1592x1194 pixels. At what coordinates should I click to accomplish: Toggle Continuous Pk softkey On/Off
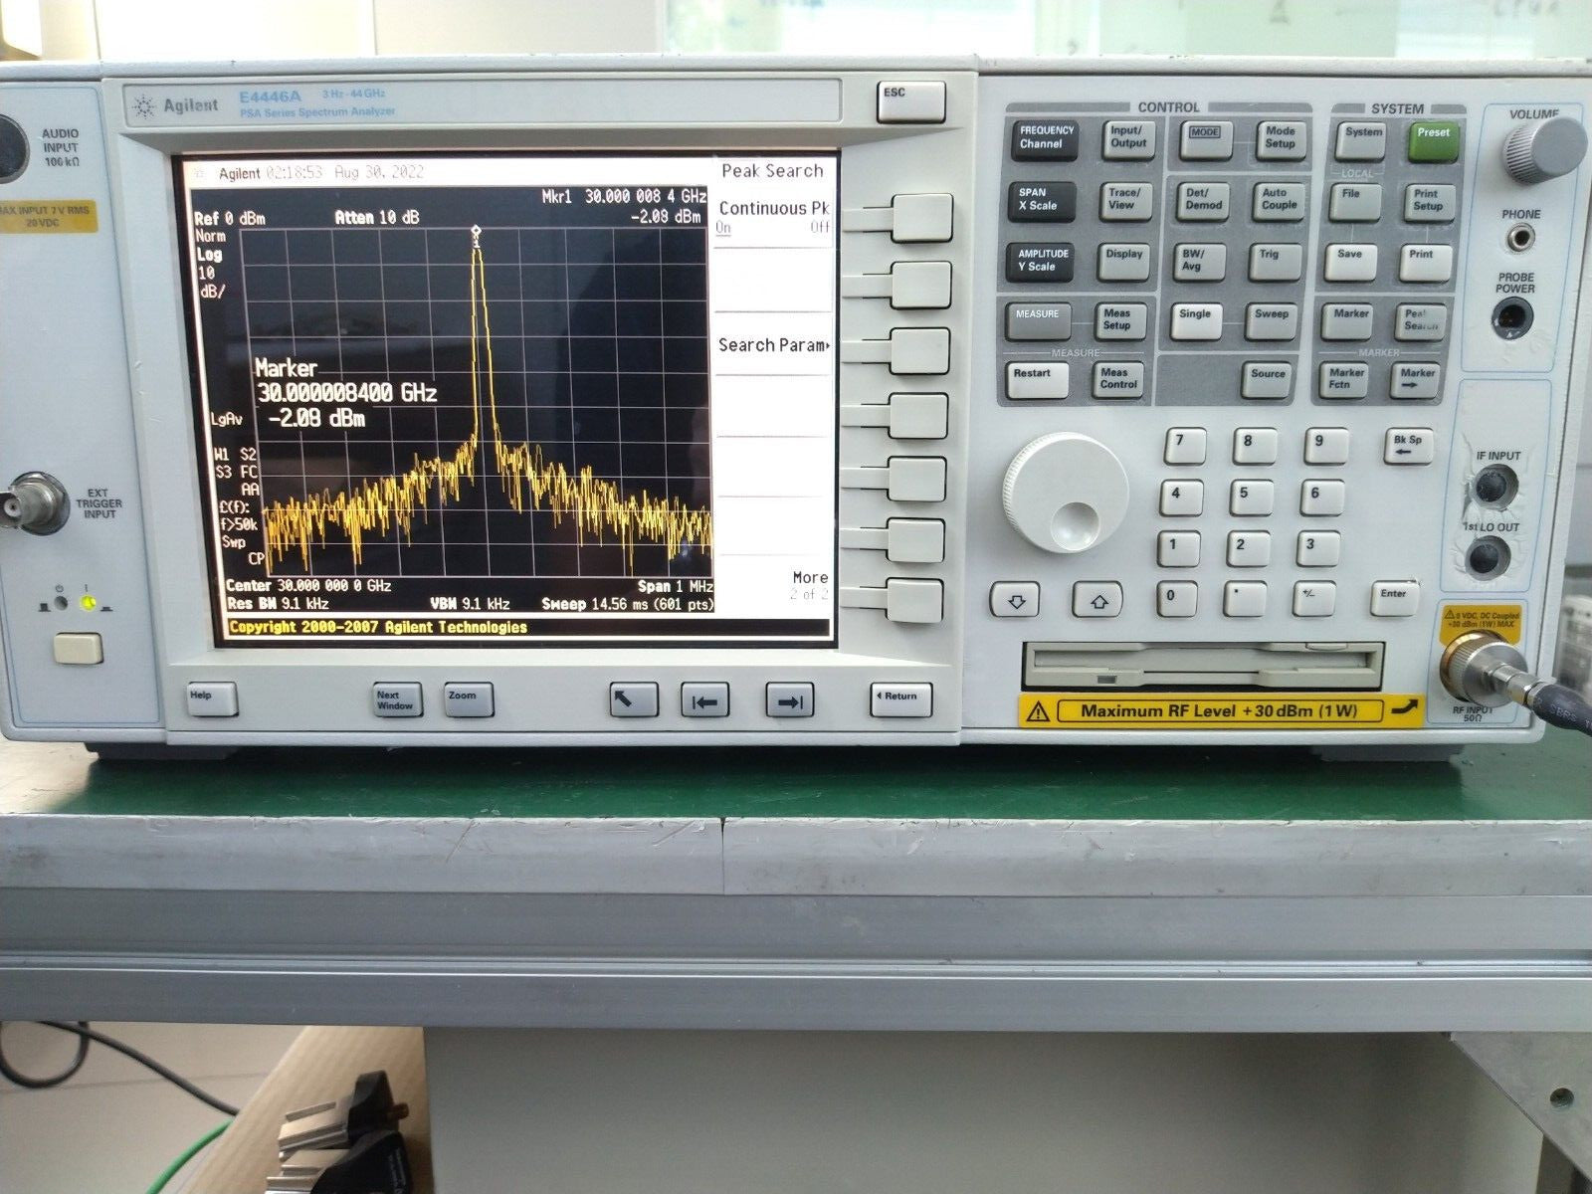(921, 217)
